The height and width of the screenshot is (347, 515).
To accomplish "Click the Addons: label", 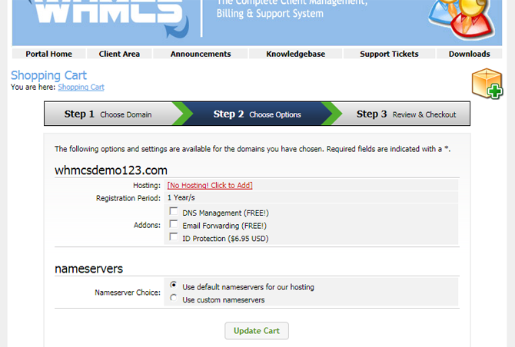I will point(147,226).
